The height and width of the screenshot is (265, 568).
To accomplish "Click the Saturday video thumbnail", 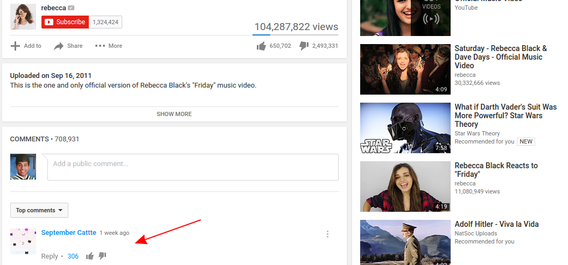I will 405,69.
